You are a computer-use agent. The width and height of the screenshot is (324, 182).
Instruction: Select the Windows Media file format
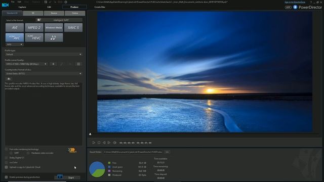point(54,27)
